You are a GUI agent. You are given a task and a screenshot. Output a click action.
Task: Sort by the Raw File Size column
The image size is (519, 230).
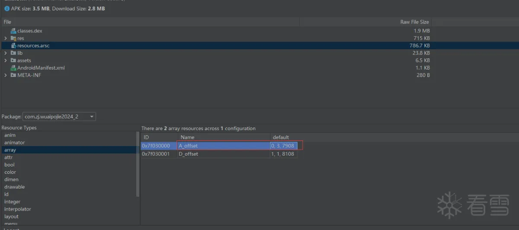coord(414,22)
